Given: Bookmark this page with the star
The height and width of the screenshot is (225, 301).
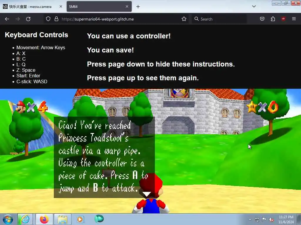Looking at the screenshot, I should (184, 19).
